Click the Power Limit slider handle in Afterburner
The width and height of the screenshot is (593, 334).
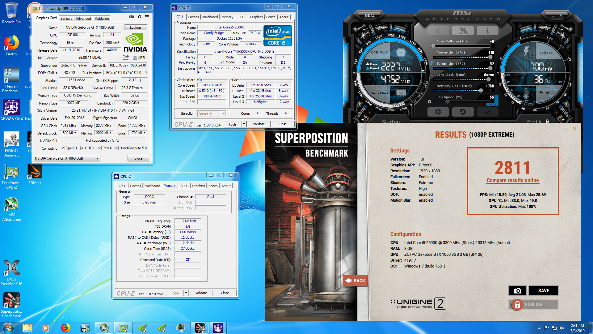[490, 57]
